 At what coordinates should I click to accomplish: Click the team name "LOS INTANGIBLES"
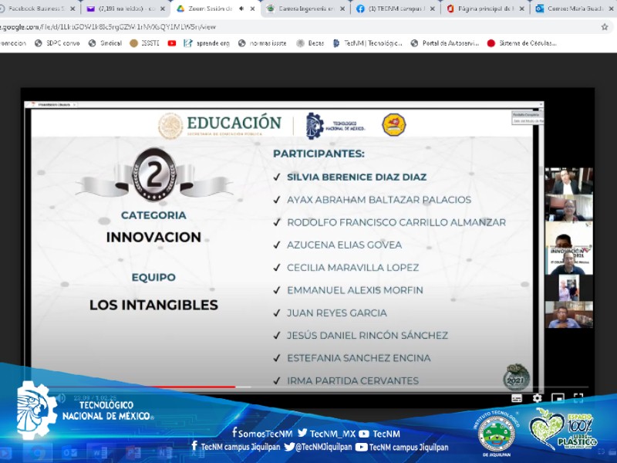(153, 305)
